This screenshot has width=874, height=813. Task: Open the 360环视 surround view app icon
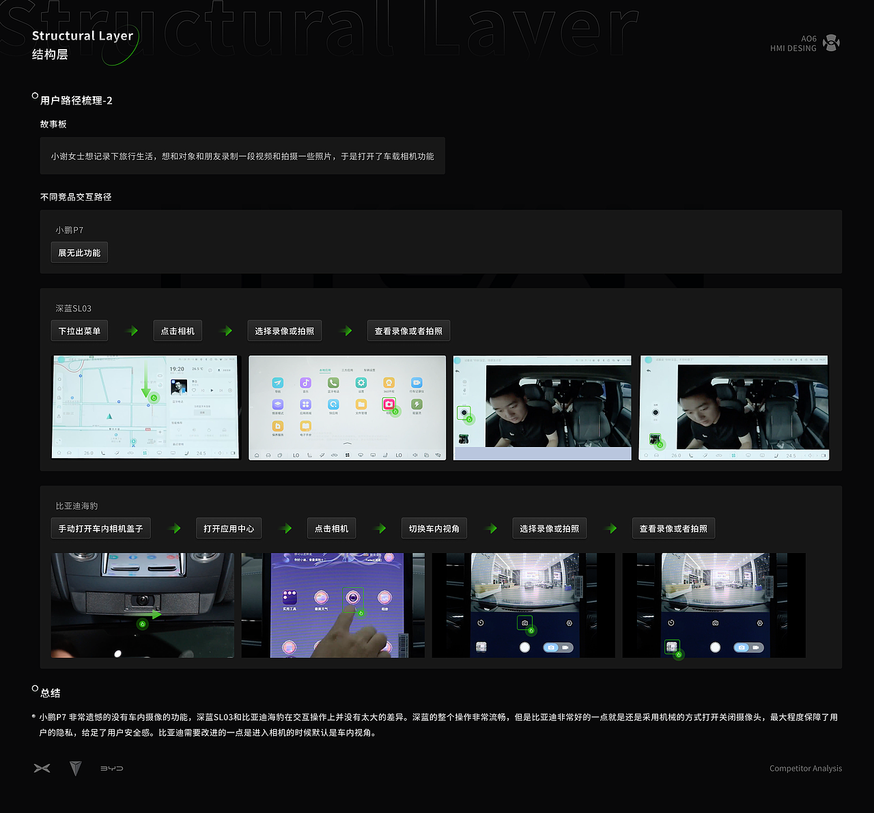tap(389, 383)
